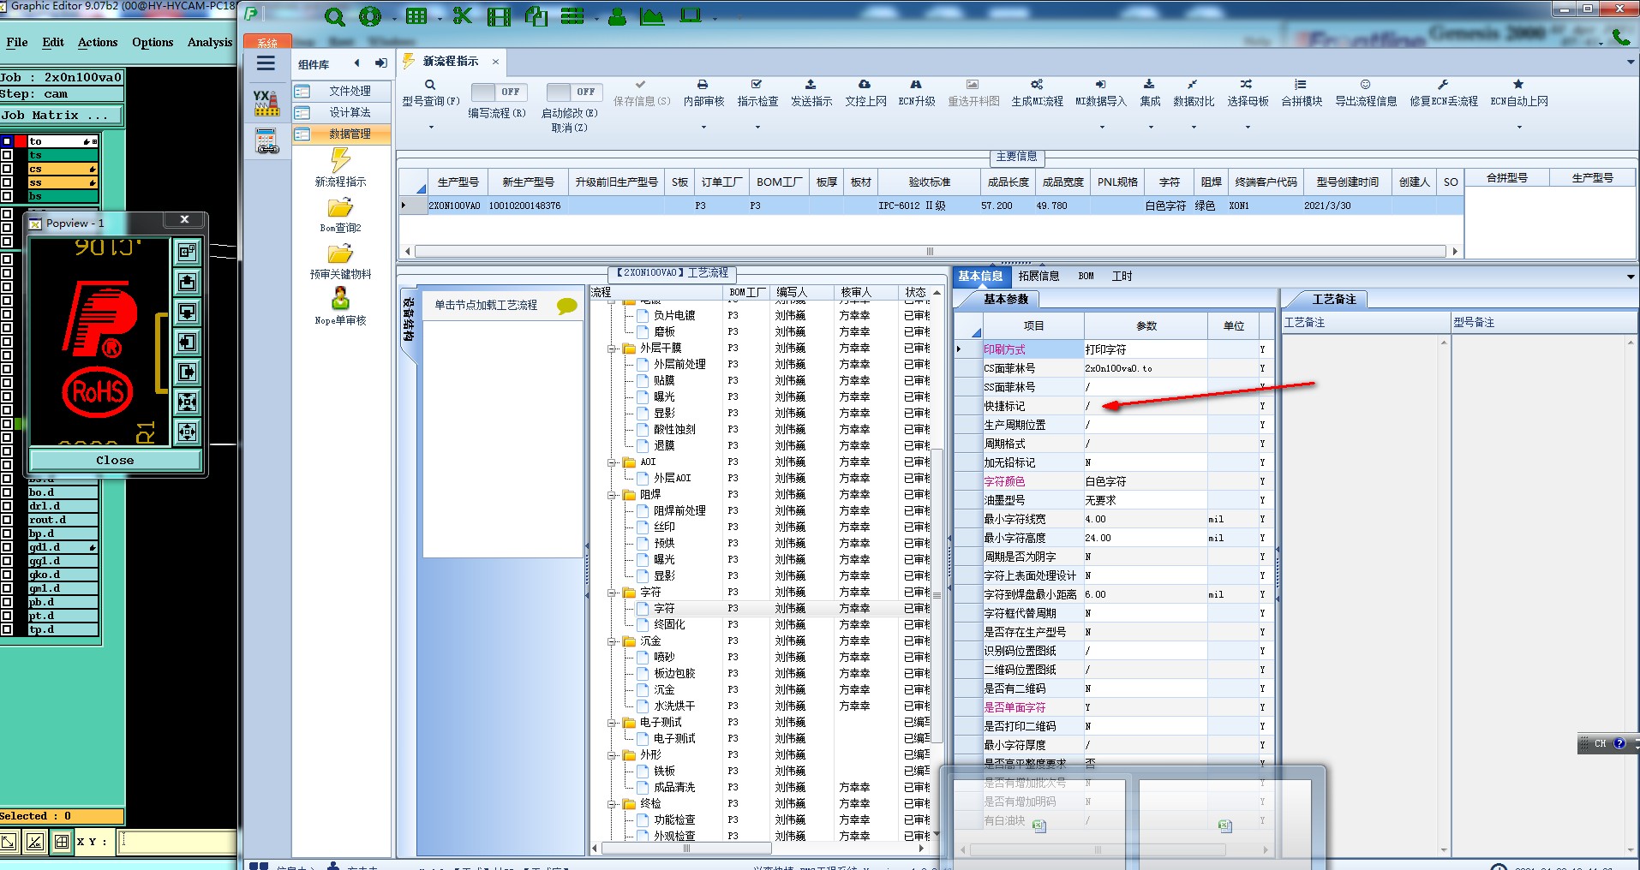Click the 指示检查 check icon
Screen dimensions: 1640x870
757,85
